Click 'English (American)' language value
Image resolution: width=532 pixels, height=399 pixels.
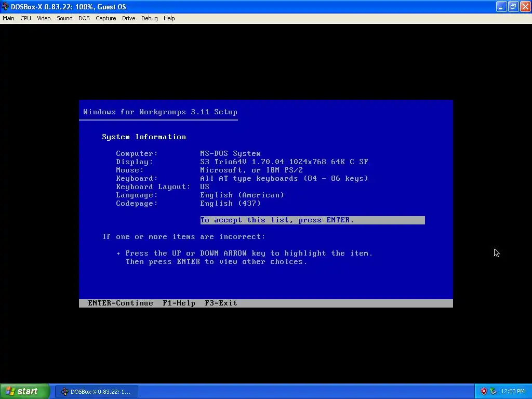pyautogui.click(x=242, y=195)
